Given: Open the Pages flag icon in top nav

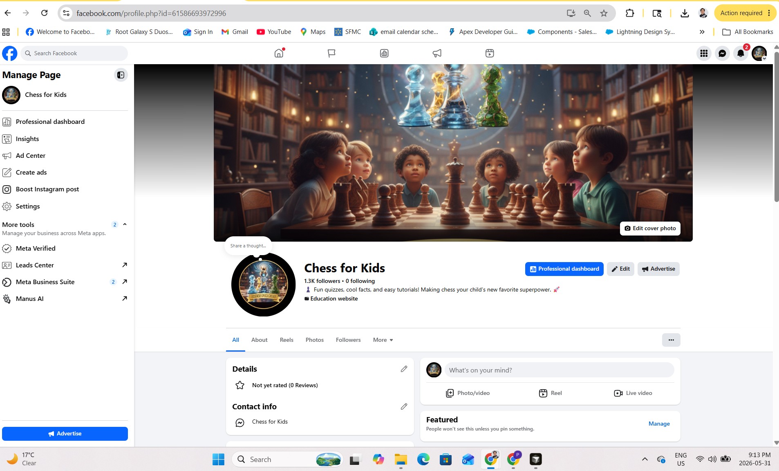Looking at the screenshot, I should (331, 53).
